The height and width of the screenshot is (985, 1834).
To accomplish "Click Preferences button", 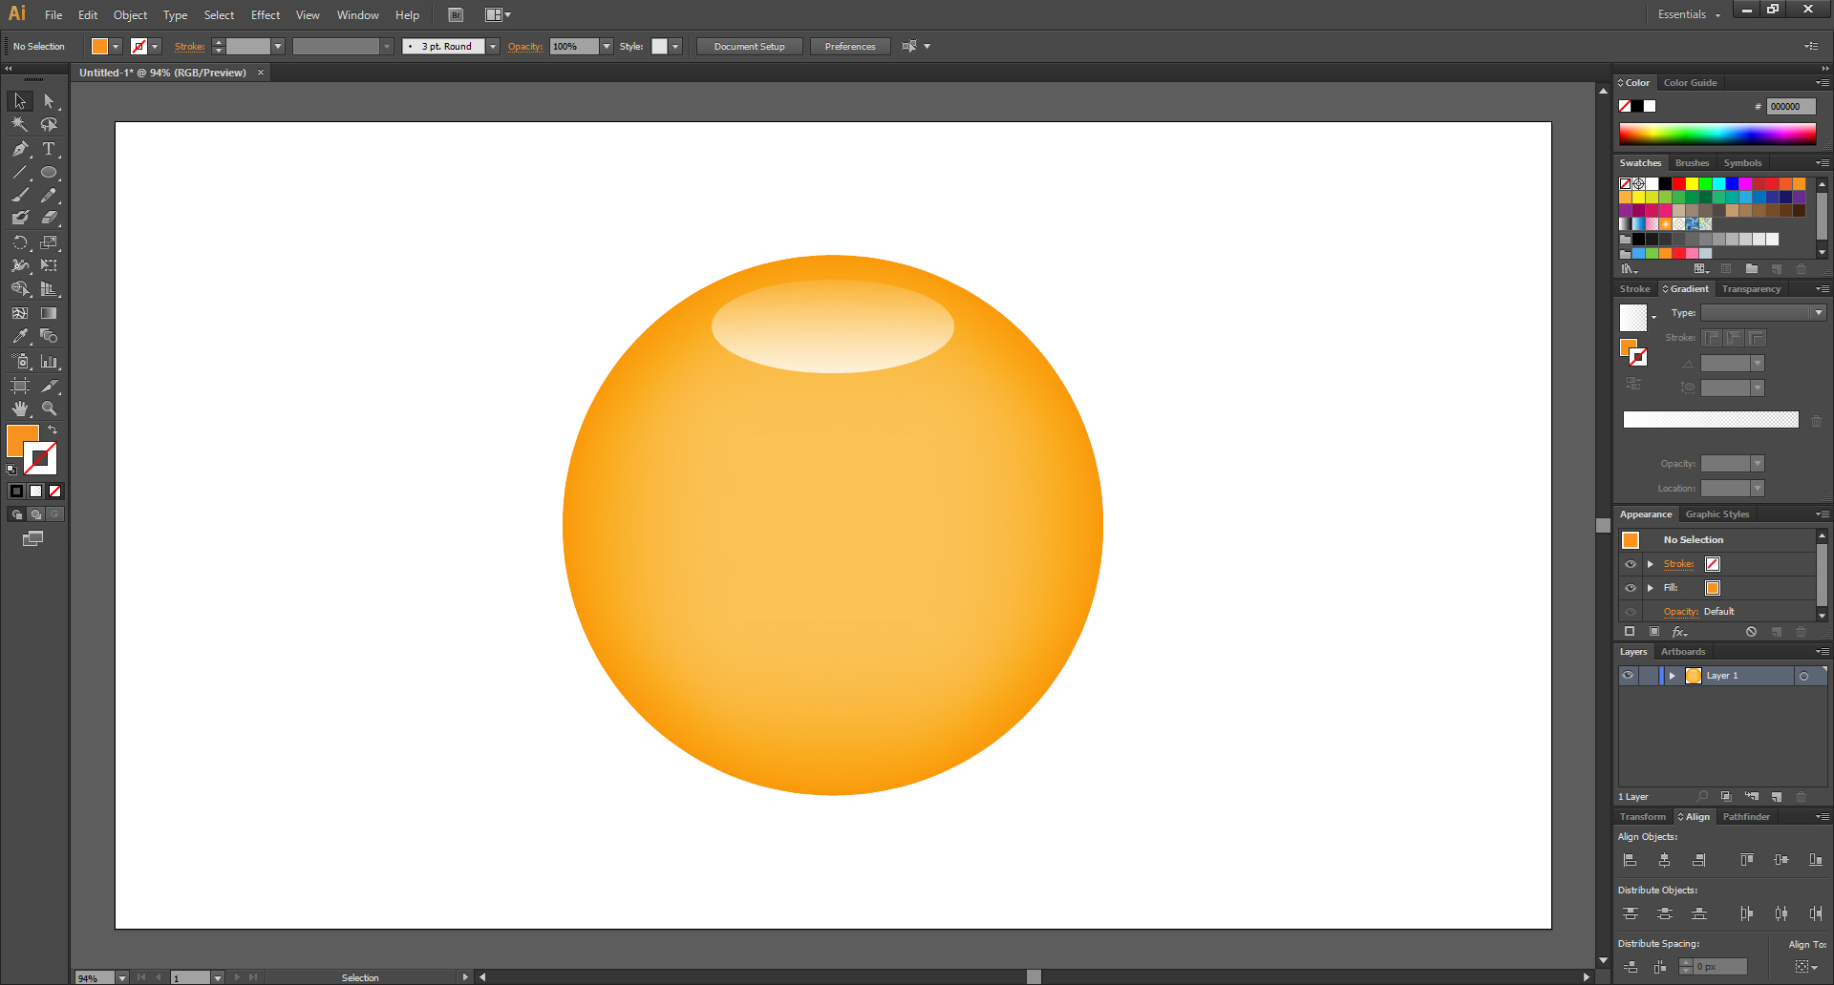I will click(x=850, y=47).
